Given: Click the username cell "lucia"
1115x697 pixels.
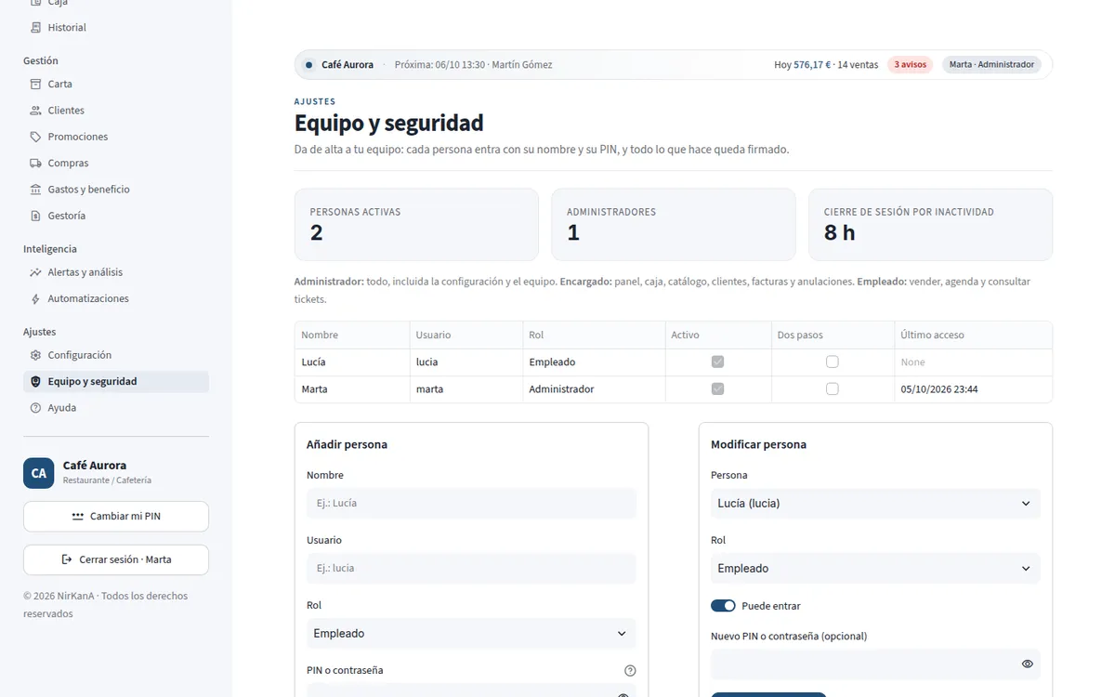Looking at the screenshot, I should [x=466, y=362].
